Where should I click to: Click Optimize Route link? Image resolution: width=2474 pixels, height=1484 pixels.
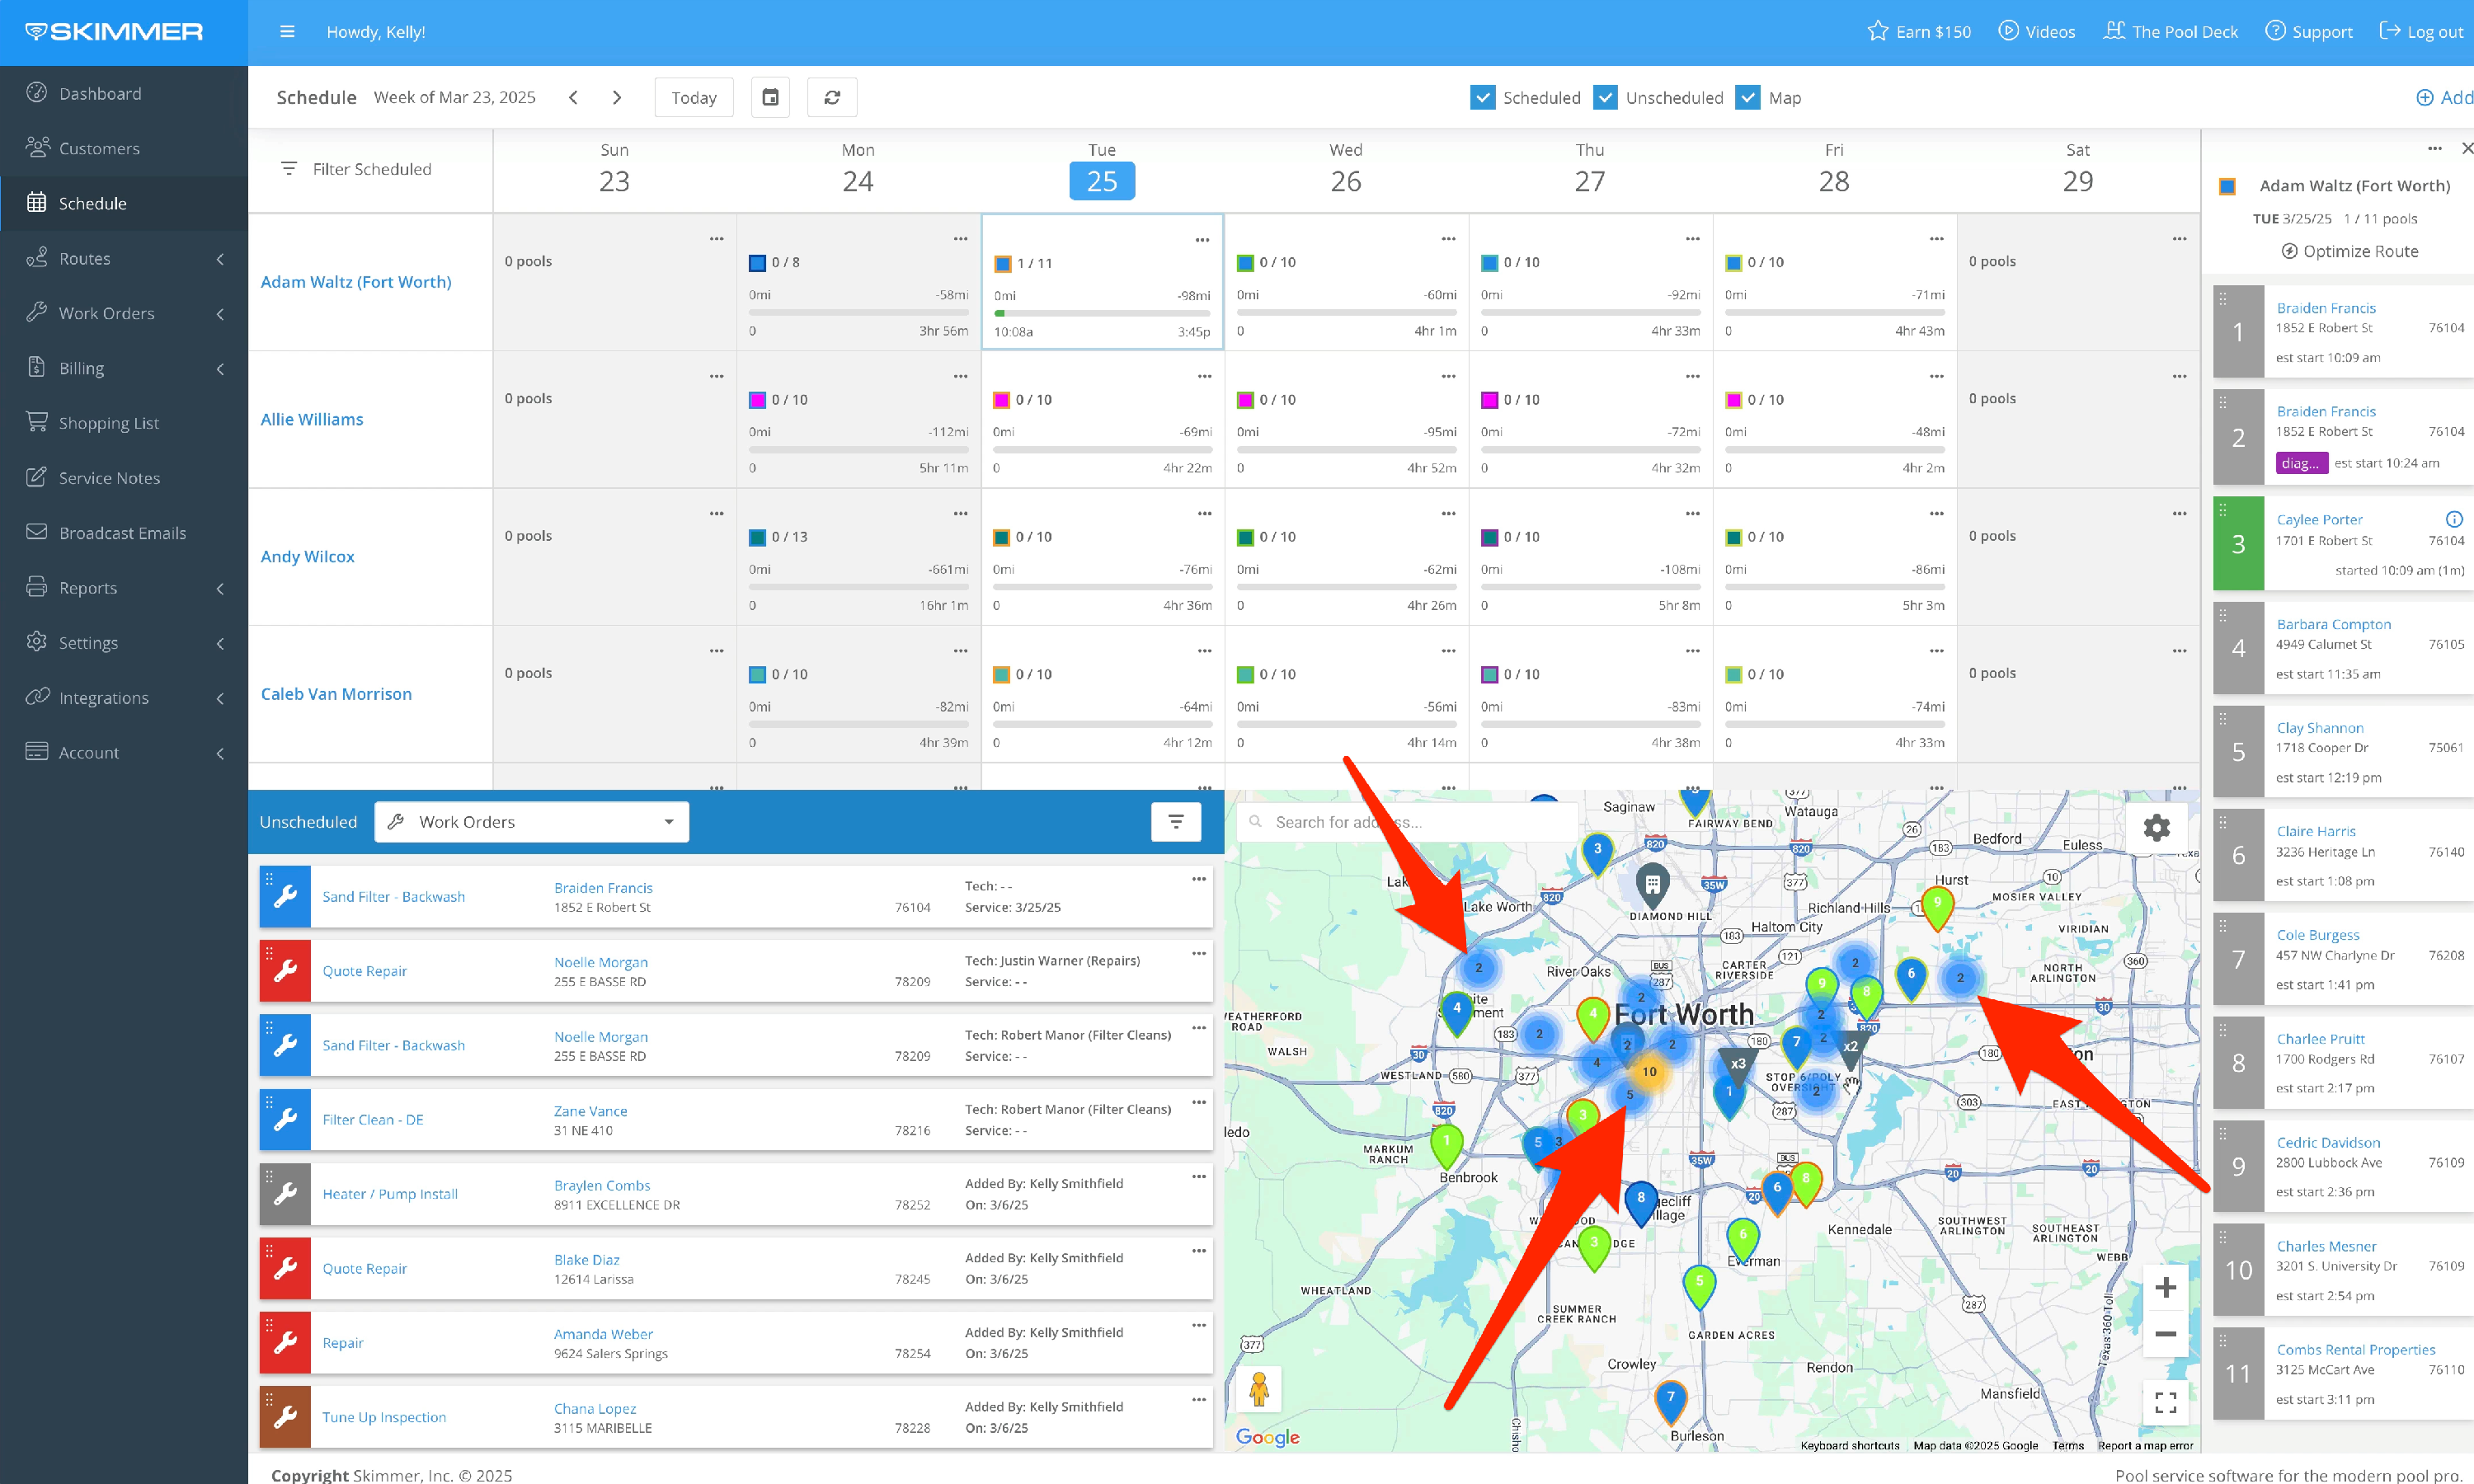coord(2350,251)
